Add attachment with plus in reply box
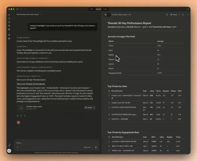This screenshot has height=161, width=197. (x=18, y=147)
